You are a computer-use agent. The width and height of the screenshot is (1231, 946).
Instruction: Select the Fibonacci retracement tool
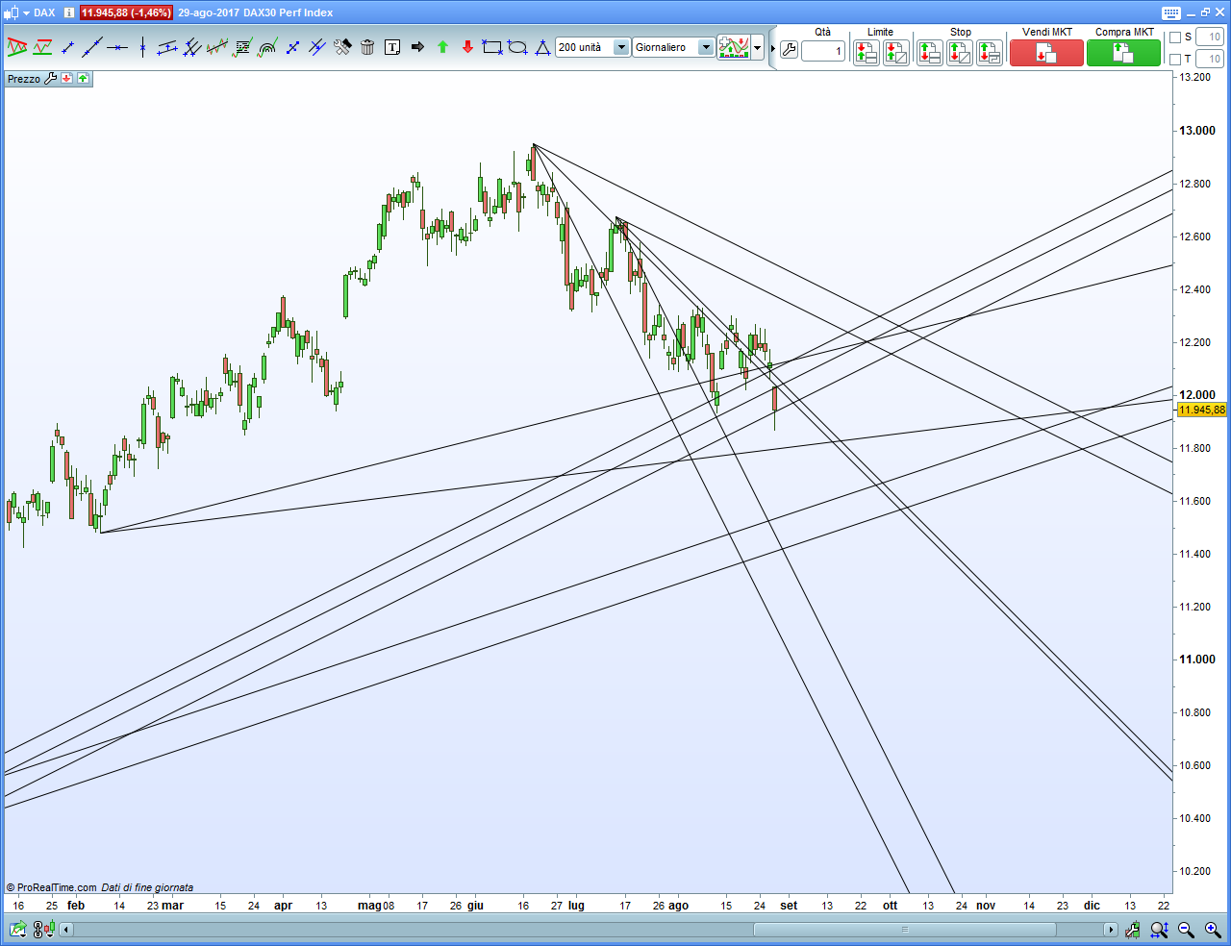click(242, 47)
